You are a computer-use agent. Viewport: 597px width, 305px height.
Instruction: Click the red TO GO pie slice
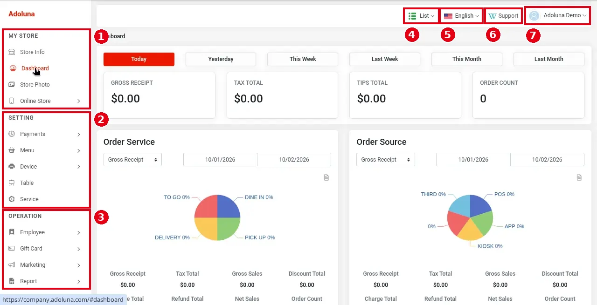pyautogui.click(x=207, y=207)
